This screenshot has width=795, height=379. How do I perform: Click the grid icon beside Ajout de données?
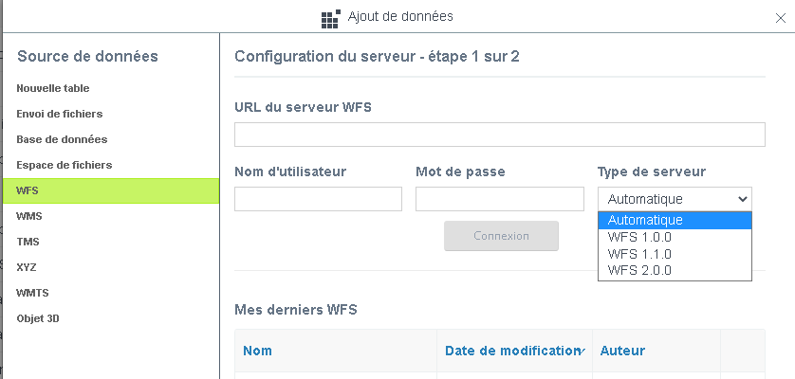330,18
